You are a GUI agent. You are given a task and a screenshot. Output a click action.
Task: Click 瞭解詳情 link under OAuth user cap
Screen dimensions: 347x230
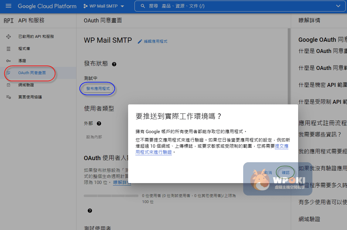pyautogui.click(x=122, y=182)
